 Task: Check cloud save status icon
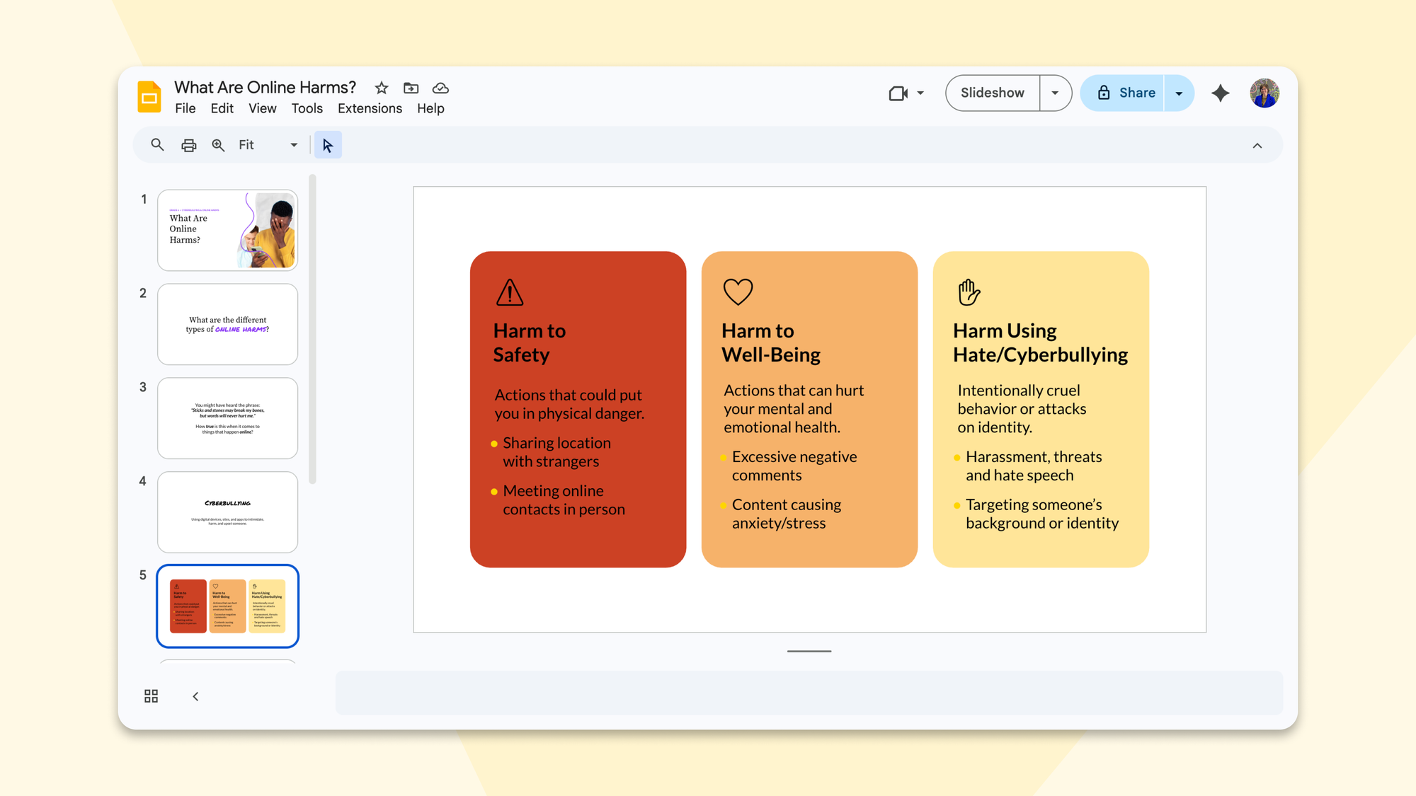[440, 88]
